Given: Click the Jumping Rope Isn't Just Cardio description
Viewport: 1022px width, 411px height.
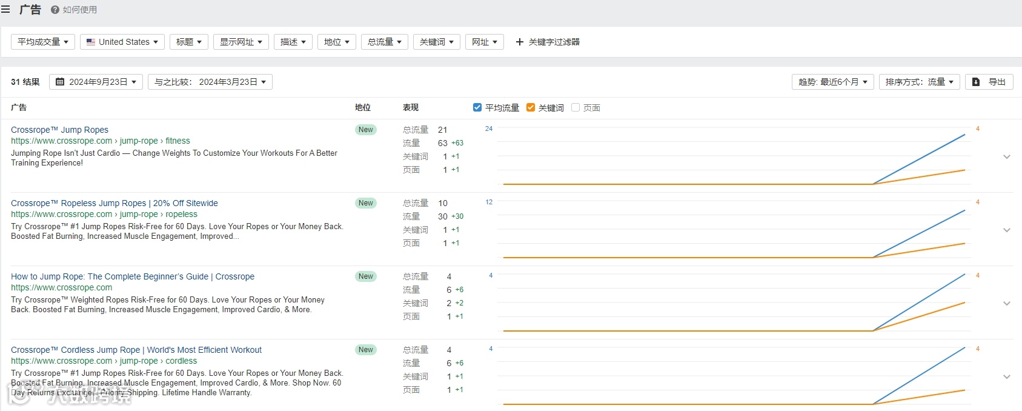Looking at the screenshot, I should 174,158.
